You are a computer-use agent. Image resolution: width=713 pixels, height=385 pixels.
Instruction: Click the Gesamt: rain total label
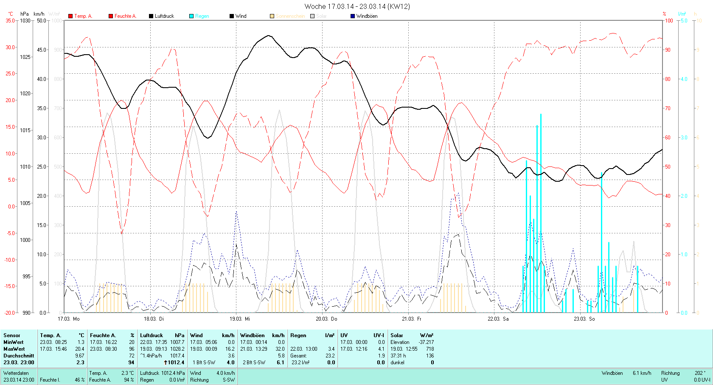coord(298,356)
